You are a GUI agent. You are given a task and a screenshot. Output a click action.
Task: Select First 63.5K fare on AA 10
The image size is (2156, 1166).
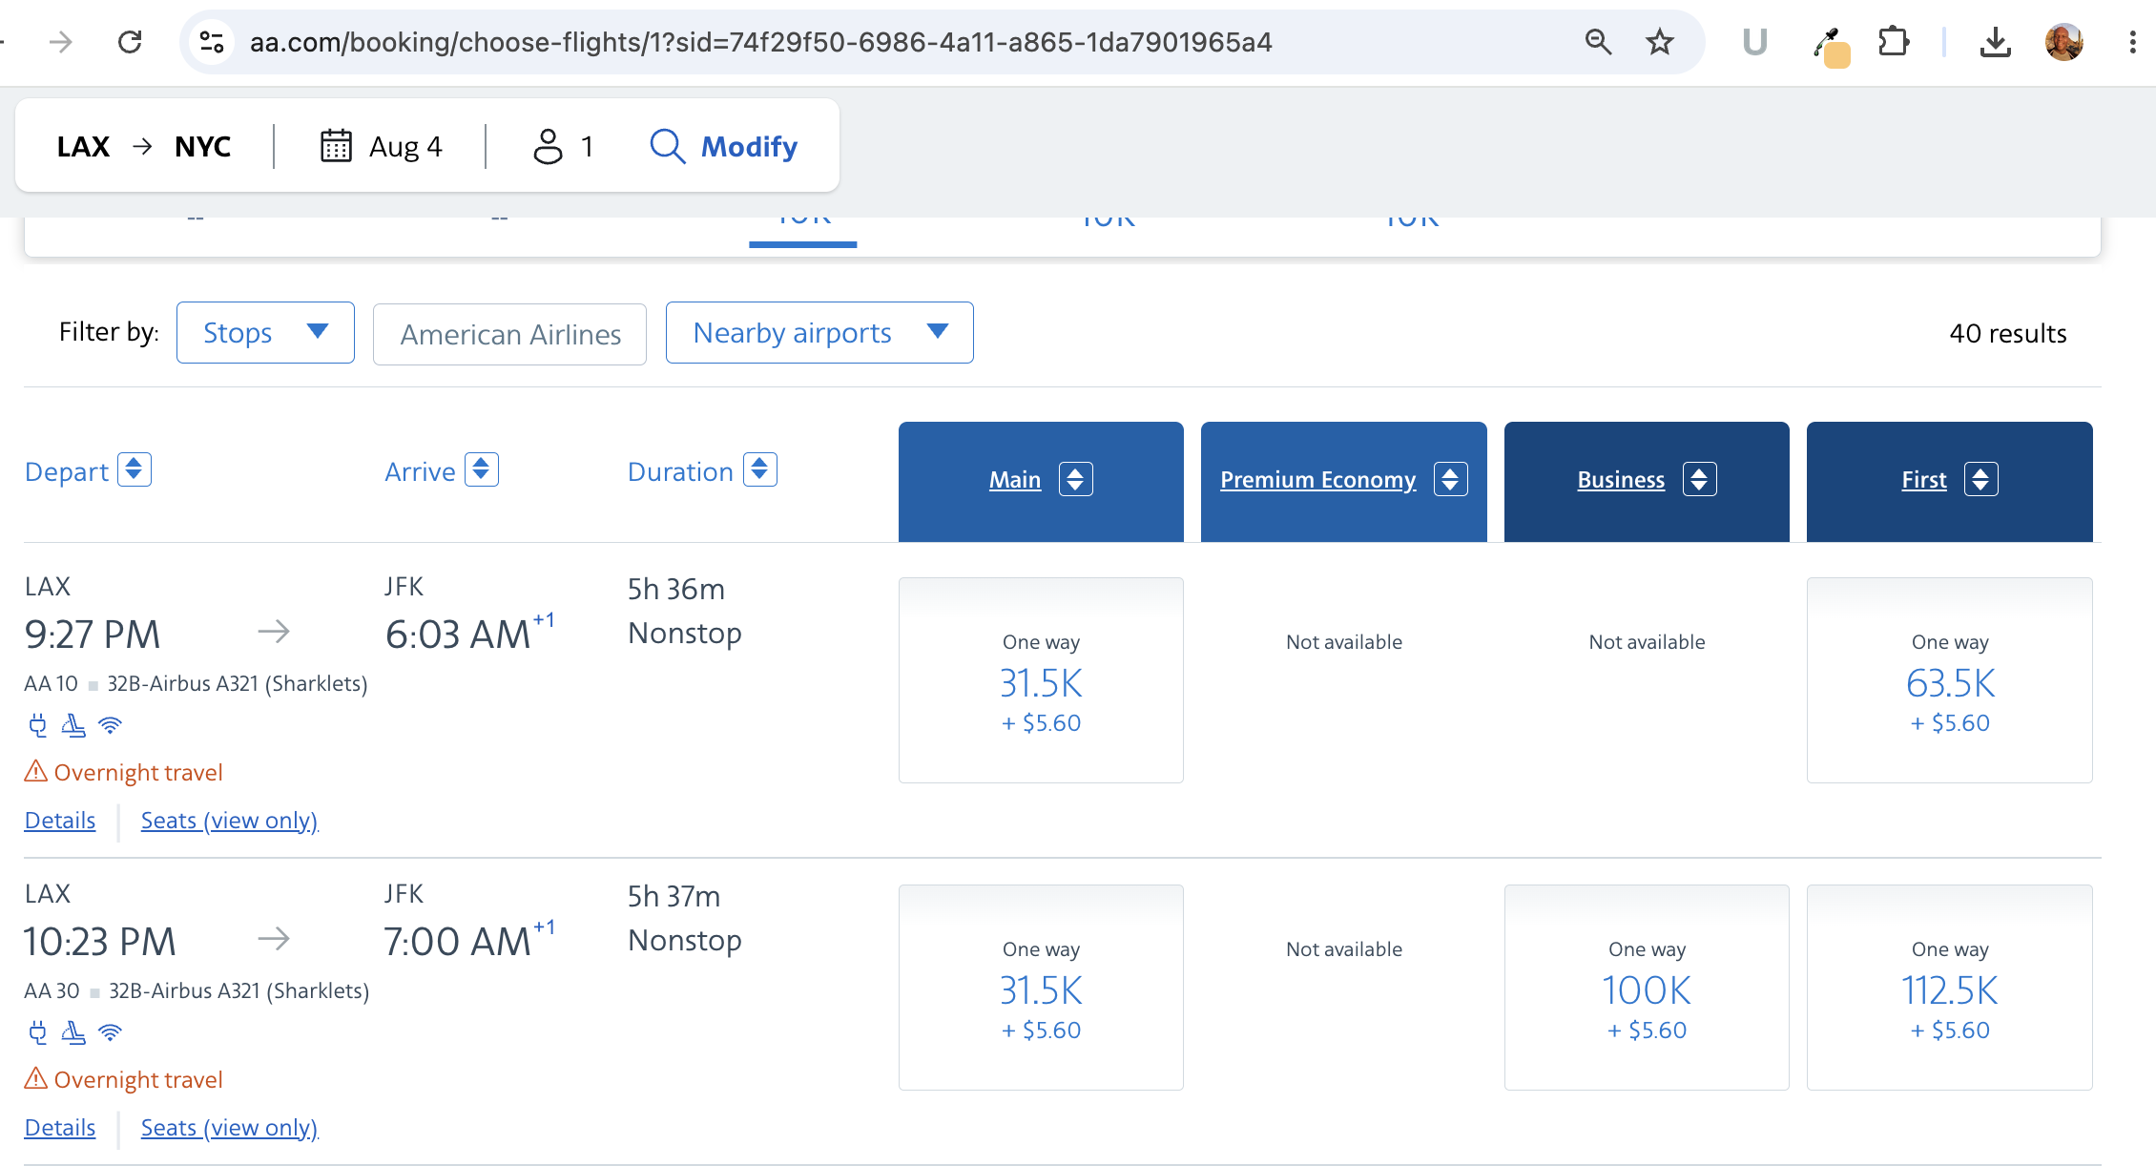[x=1949, y=680]
